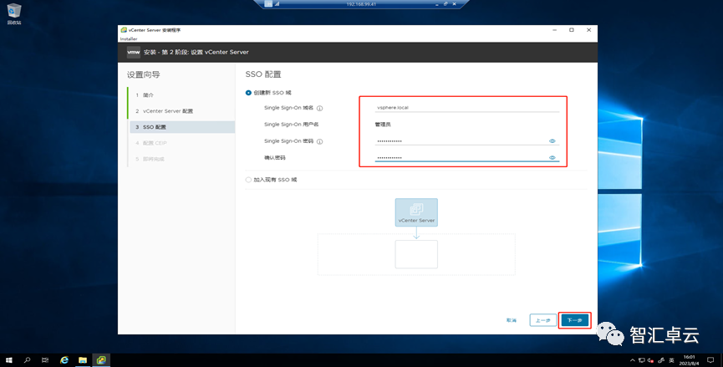Screen dimensions: 723x367
Task: Open the Windows Start menu
Action: [8, 360]
